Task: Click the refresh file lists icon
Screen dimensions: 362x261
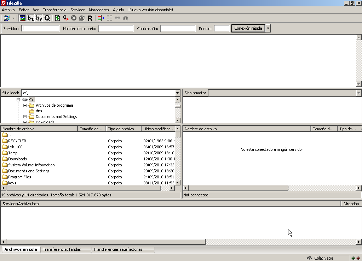Action: [x=57, y=18]
